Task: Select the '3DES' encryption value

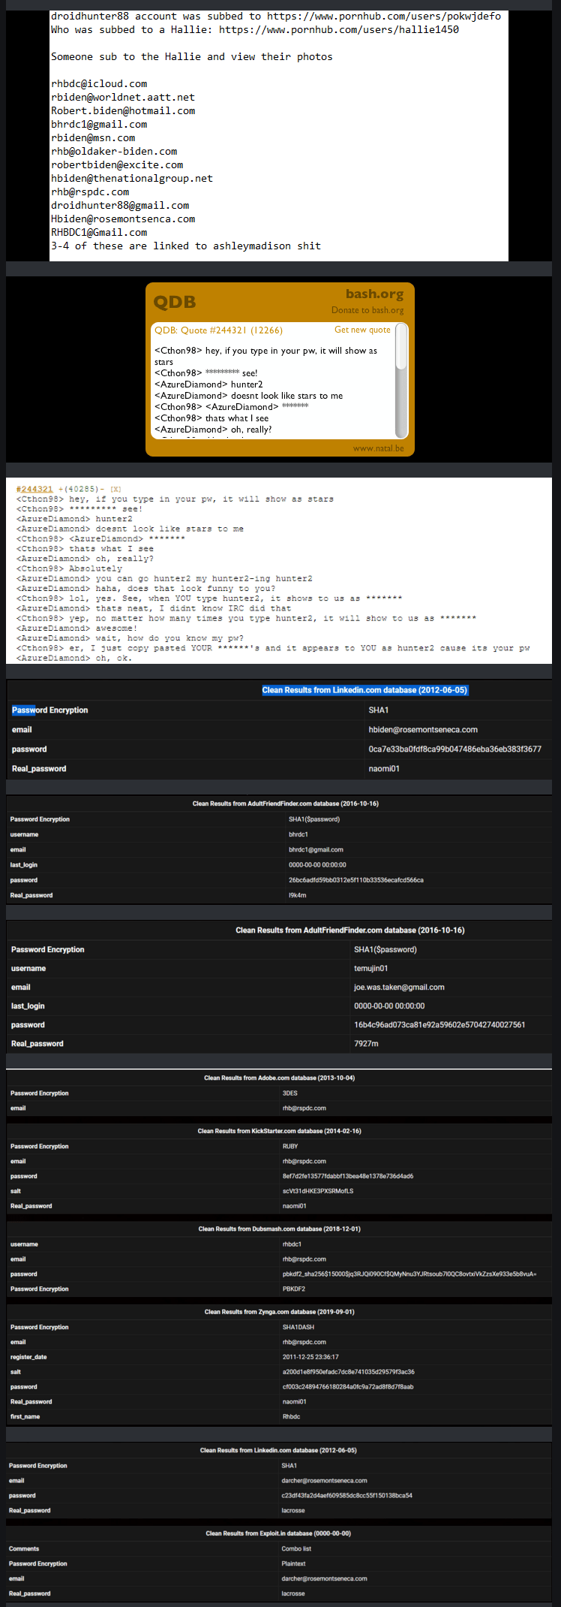Action: coord(290,1093)
